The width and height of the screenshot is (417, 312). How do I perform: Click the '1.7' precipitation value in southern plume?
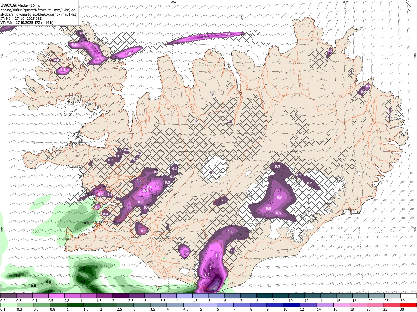point(209,268)
